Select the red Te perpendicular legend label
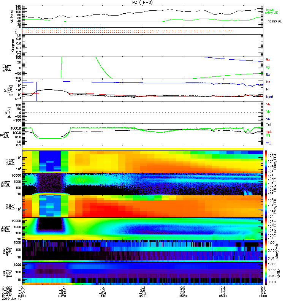 [269, 132]
